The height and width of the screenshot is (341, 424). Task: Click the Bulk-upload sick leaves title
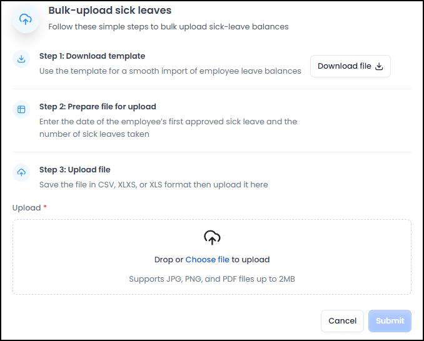109,11
